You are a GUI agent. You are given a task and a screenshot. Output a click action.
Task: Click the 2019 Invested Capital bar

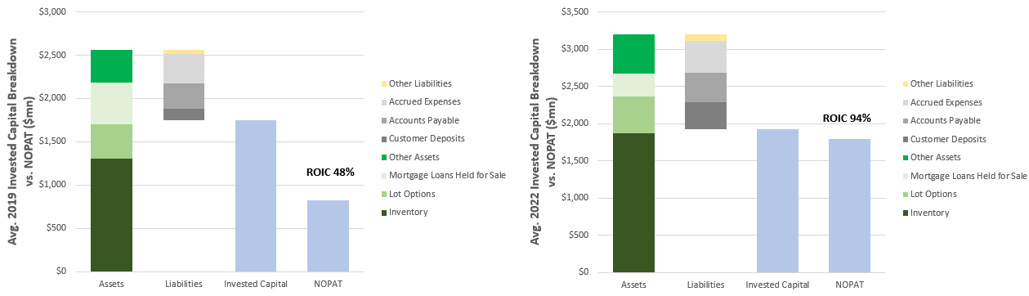[x=255, y=195]
